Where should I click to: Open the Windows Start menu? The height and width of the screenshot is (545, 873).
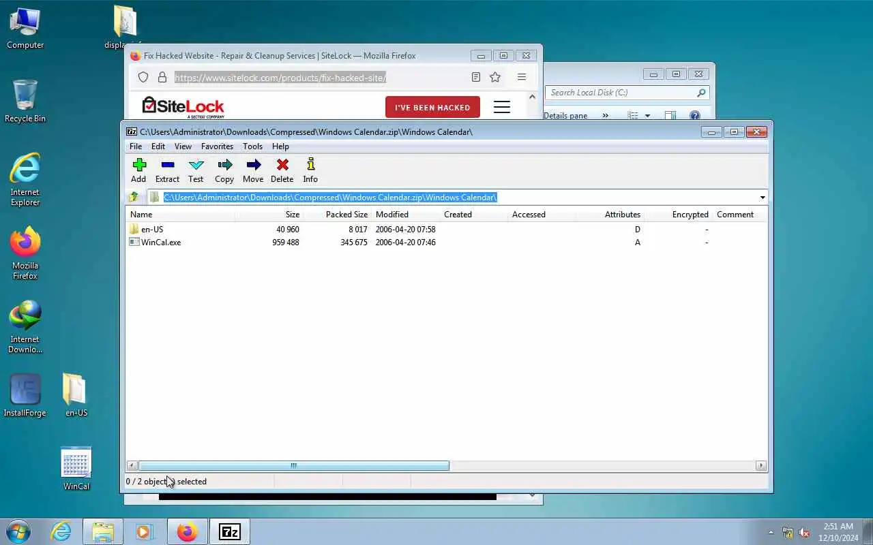coord(18,531)
